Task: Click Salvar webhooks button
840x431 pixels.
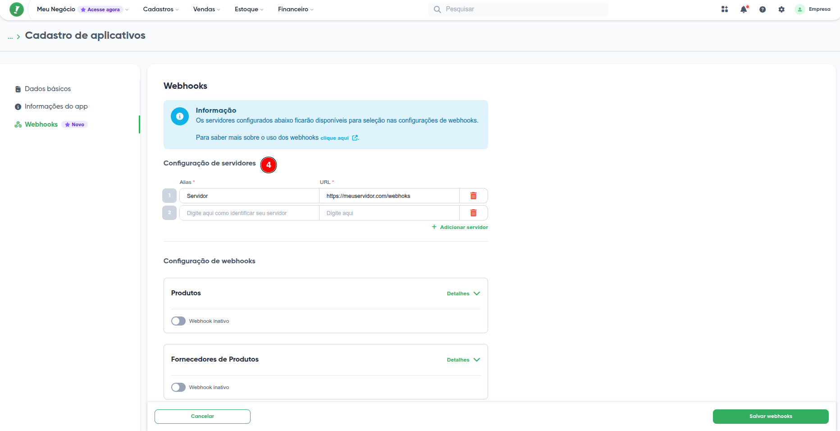Action: (770, 417)
